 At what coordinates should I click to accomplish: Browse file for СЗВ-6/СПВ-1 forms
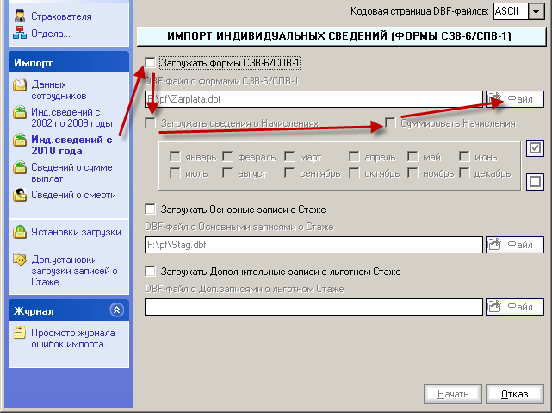click(515, 99)
